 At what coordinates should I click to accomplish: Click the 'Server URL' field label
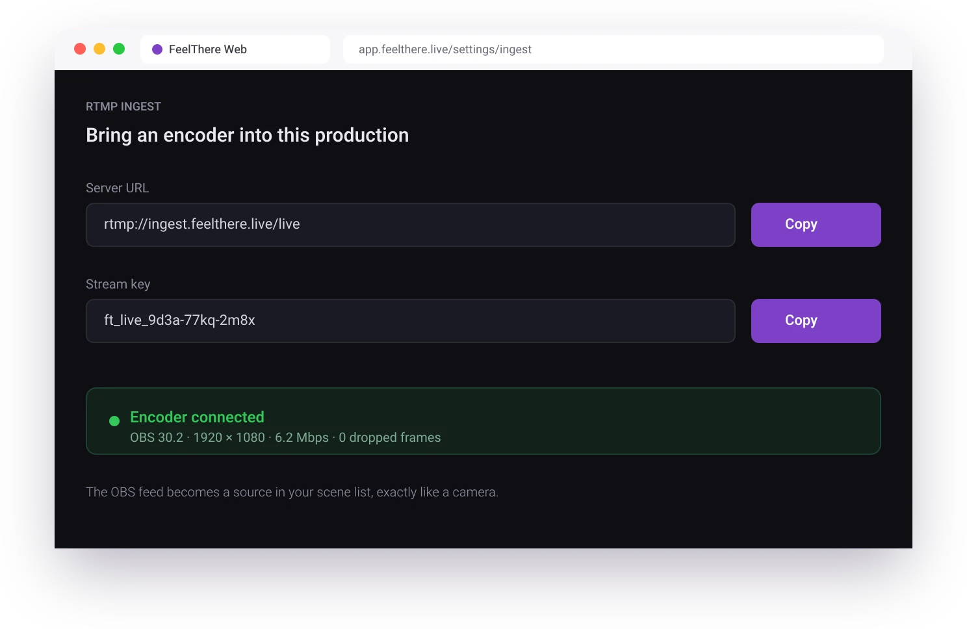(x=117, y=188)
